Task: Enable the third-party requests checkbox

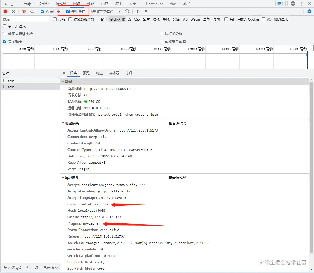Action: (5, 26)
